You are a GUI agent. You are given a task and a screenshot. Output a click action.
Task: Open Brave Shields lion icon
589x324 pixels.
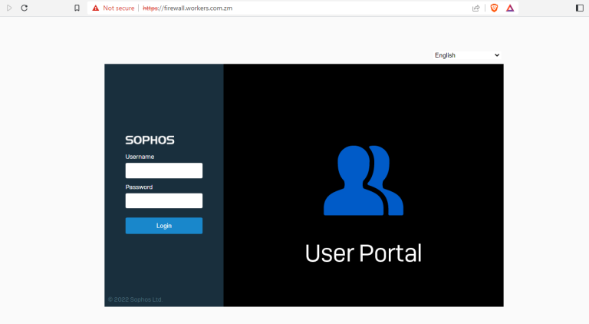click(495, 8)
